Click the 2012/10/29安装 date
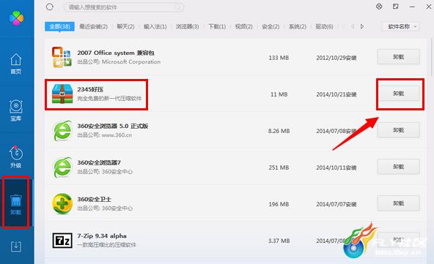Screen dimensions: 434x264 click(336, 58)
